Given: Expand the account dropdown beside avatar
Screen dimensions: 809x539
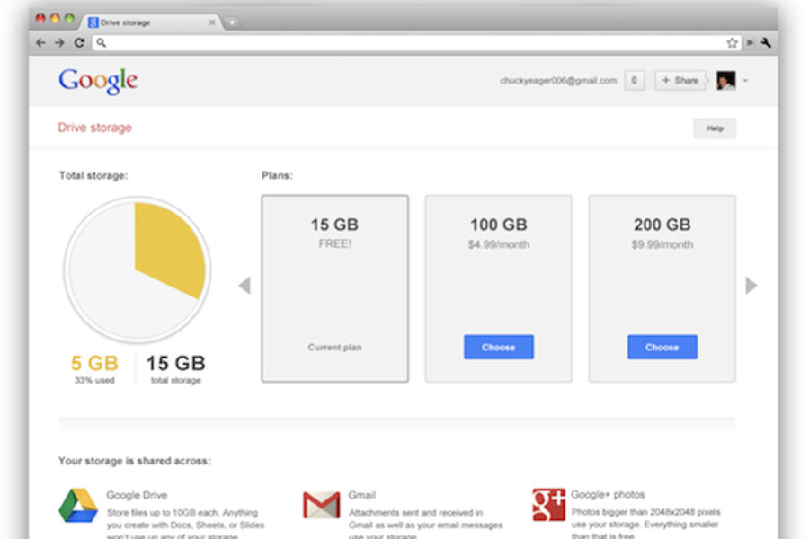Looking at the screenshot, I should 745,81.
